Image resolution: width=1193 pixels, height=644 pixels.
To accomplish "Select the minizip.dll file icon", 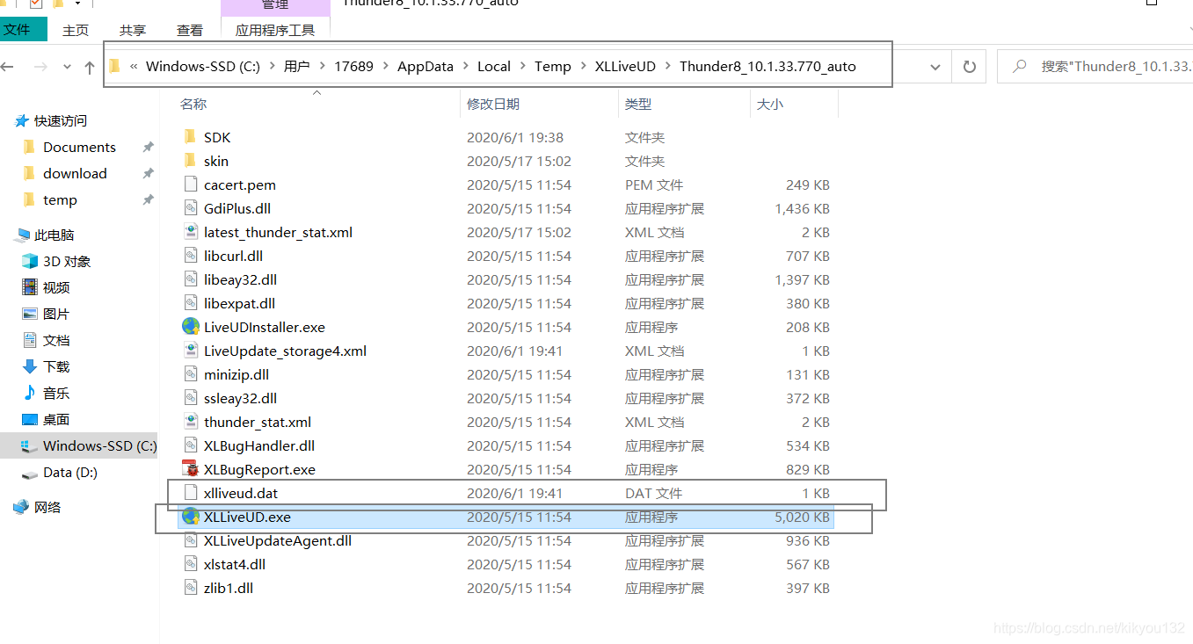I will point(190,374).
